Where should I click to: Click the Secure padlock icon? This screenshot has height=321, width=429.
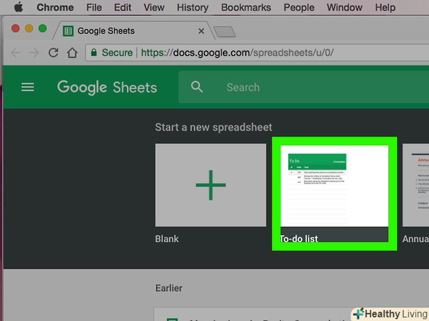94,52
